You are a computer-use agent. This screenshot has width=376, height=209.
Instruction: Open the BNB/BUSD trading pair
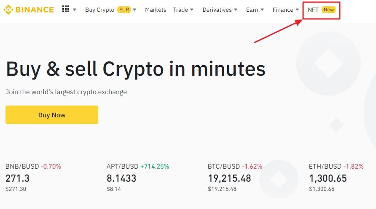22,167
